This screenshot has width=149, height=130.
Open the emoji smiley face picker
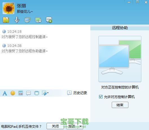[x=13, y=93]
